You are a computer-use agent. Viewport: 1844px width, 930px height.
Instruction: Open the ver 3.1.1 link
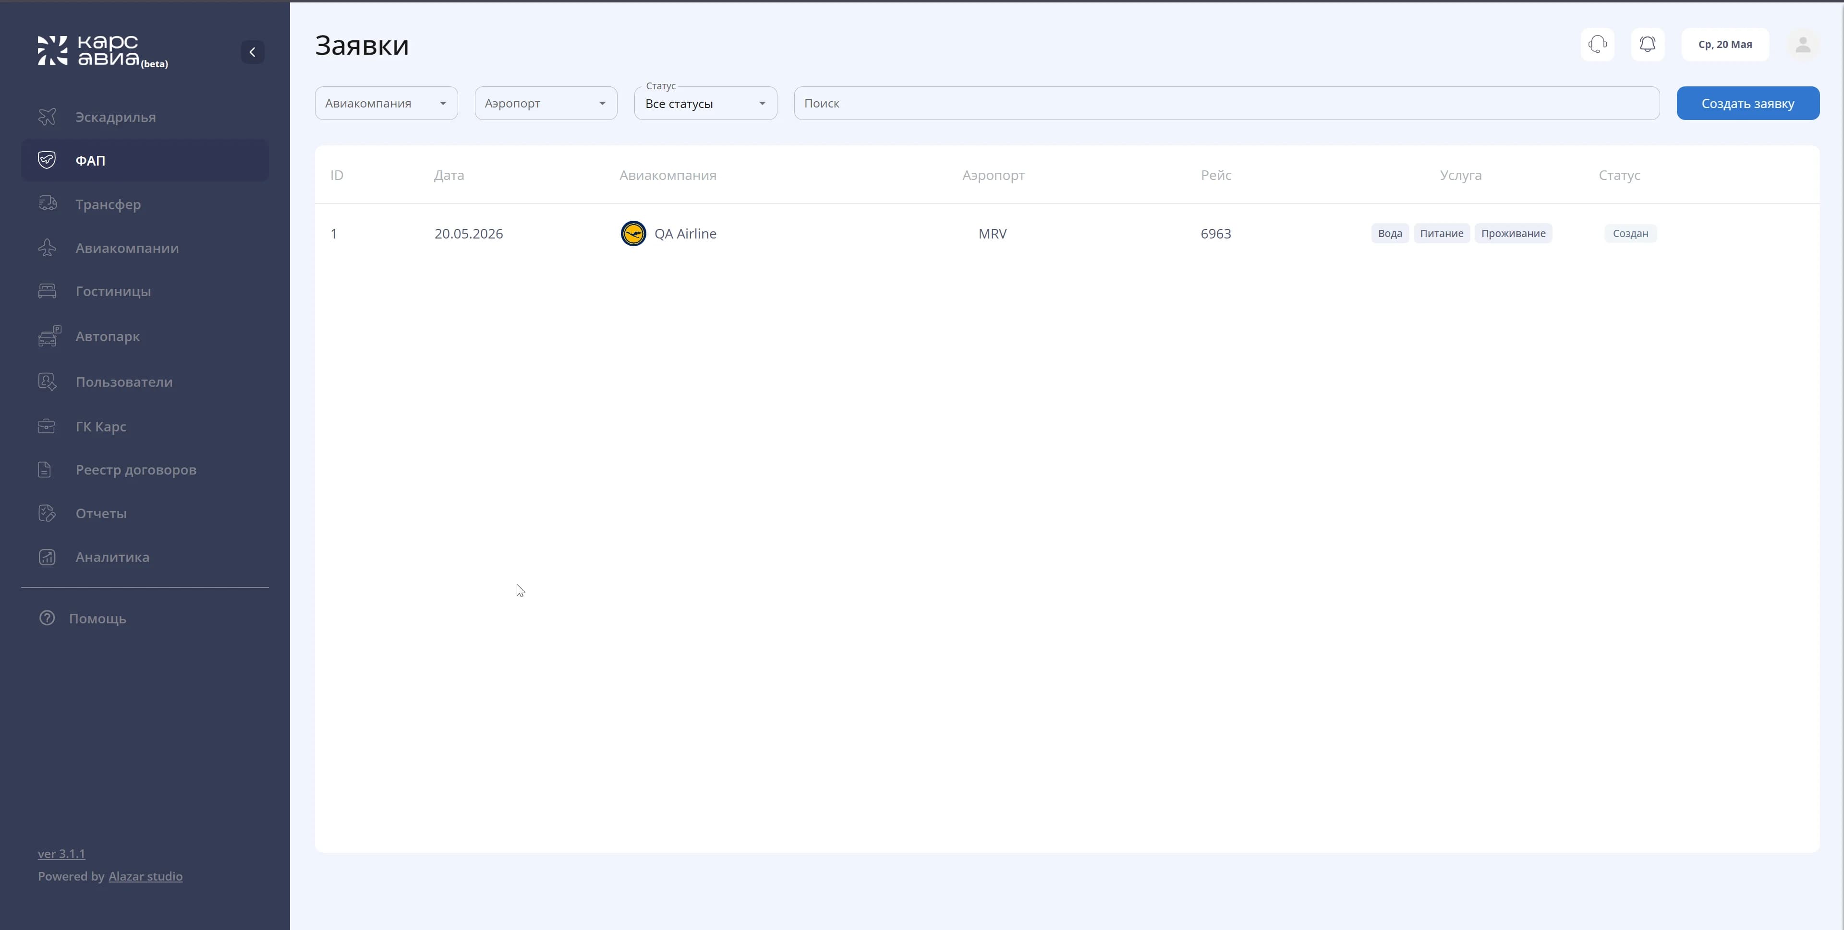point(61,853)
